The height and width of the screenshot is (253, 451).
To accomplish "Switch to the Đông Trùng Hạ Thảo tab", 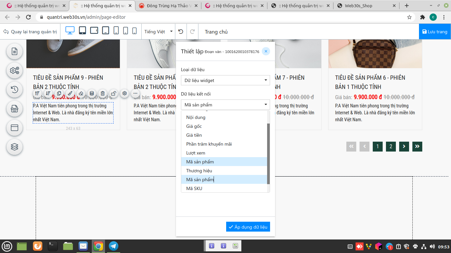I will click(x=168, y=6).
